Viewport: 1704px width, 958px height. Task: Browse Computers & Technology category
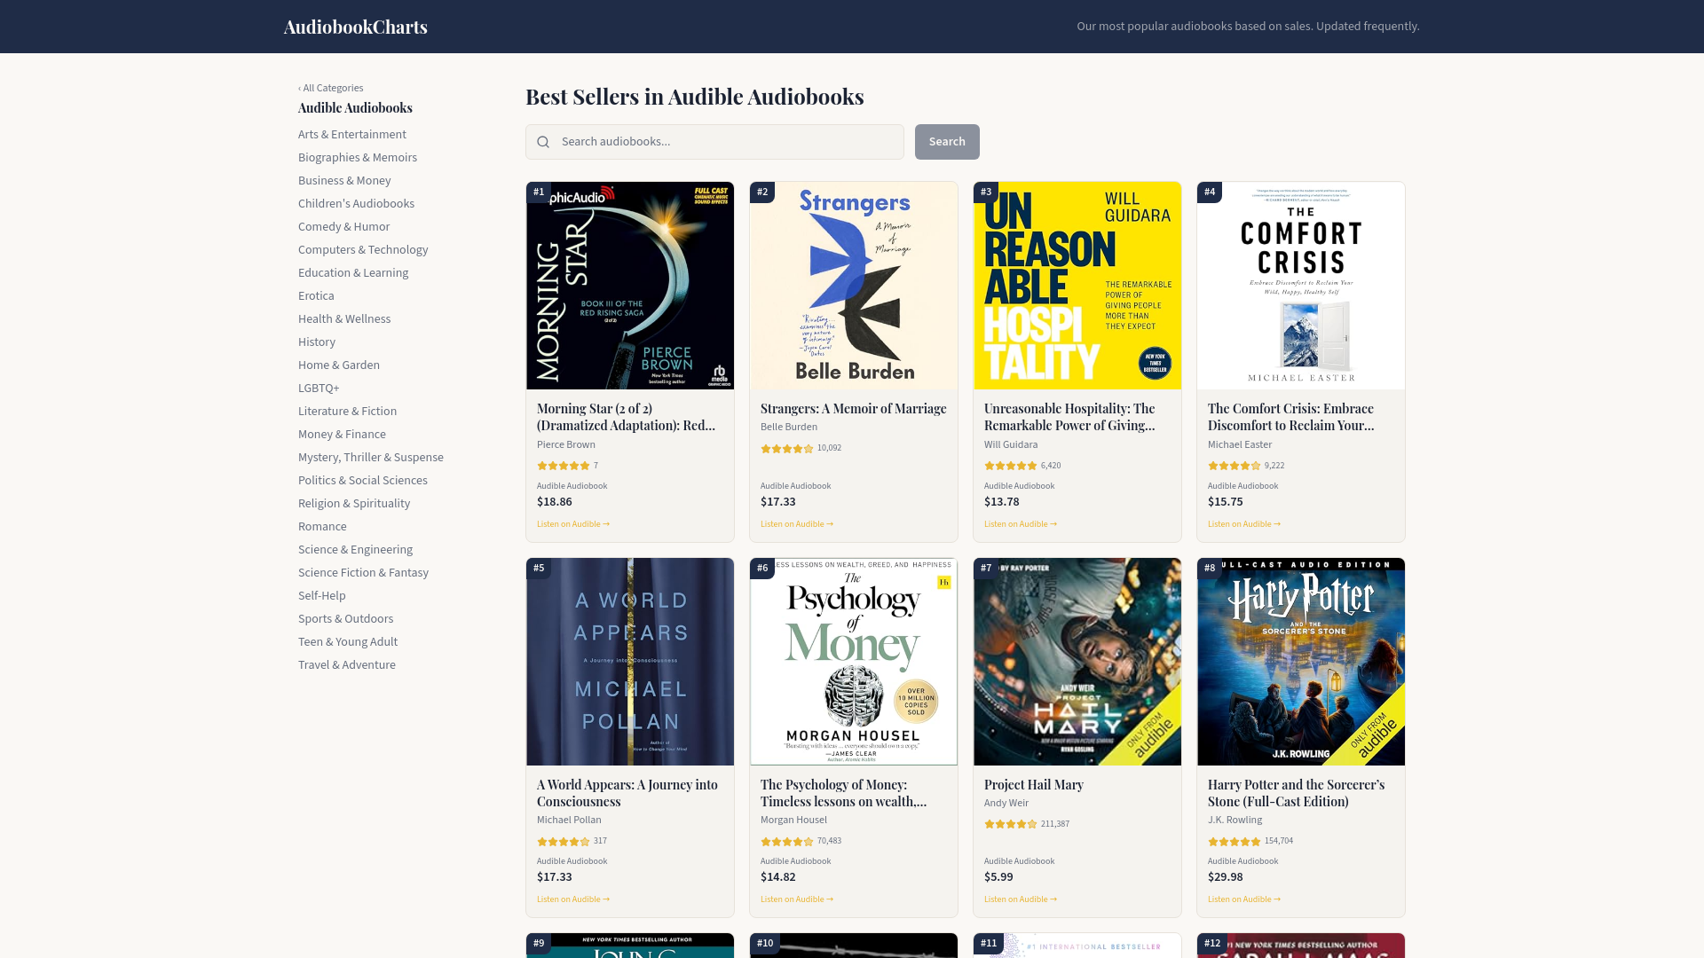(363, 249)
